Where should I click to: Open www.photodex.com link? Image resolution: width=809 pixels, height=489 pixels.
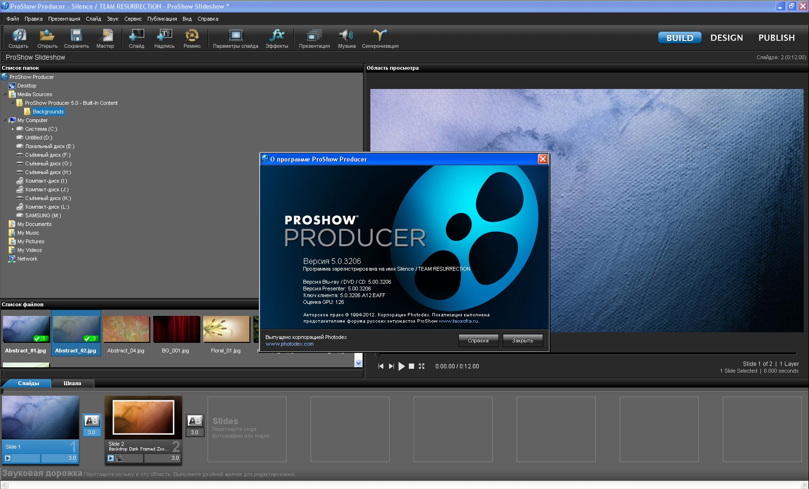[x=289, y=344]
